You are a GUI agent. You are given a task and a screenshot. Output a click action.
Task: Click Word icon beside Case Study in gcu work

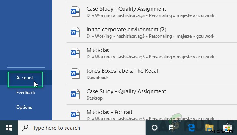coord(75,11)
